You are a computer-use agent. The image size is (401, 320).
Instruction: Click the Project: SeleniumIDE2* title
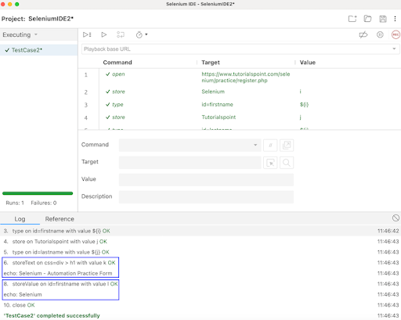pos(38,19)
